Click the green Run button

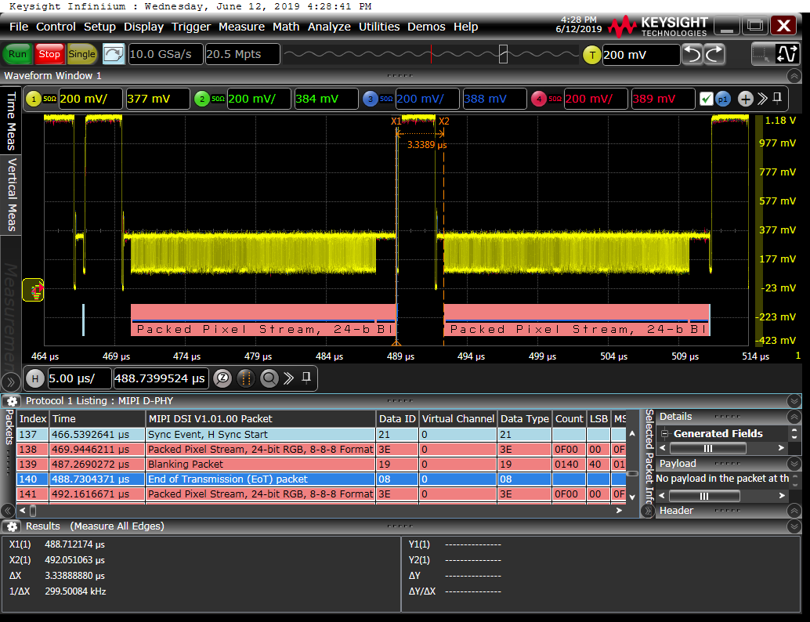point(17,54)
